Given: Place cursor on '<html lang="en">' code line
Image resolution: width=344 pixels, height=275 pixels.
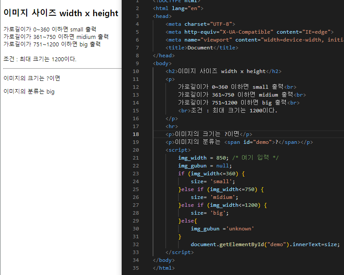Looking at the screenshot, I should 178,8.
